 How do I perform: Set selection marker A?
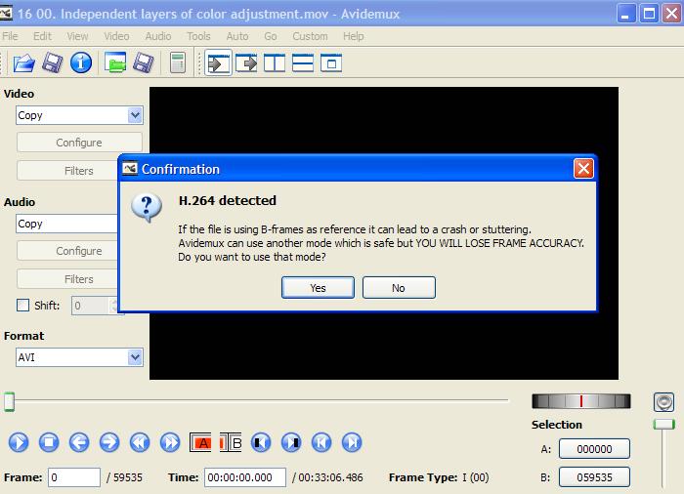(x=200, y=443)
